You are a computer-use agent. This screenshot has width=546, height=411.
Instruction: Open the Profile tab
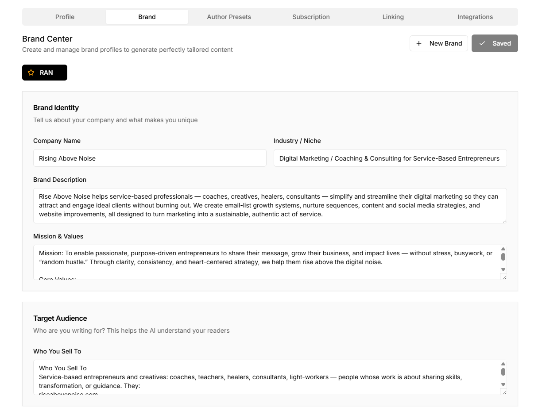65,17
